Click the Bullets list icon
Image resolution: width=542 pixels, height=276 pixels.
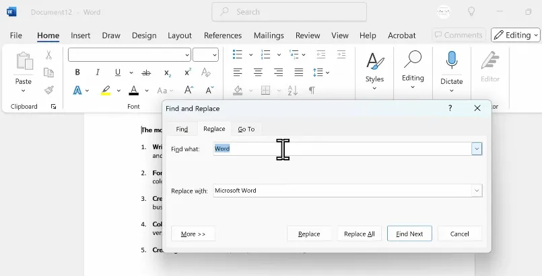pyautogui.click(x=238, y=54)
